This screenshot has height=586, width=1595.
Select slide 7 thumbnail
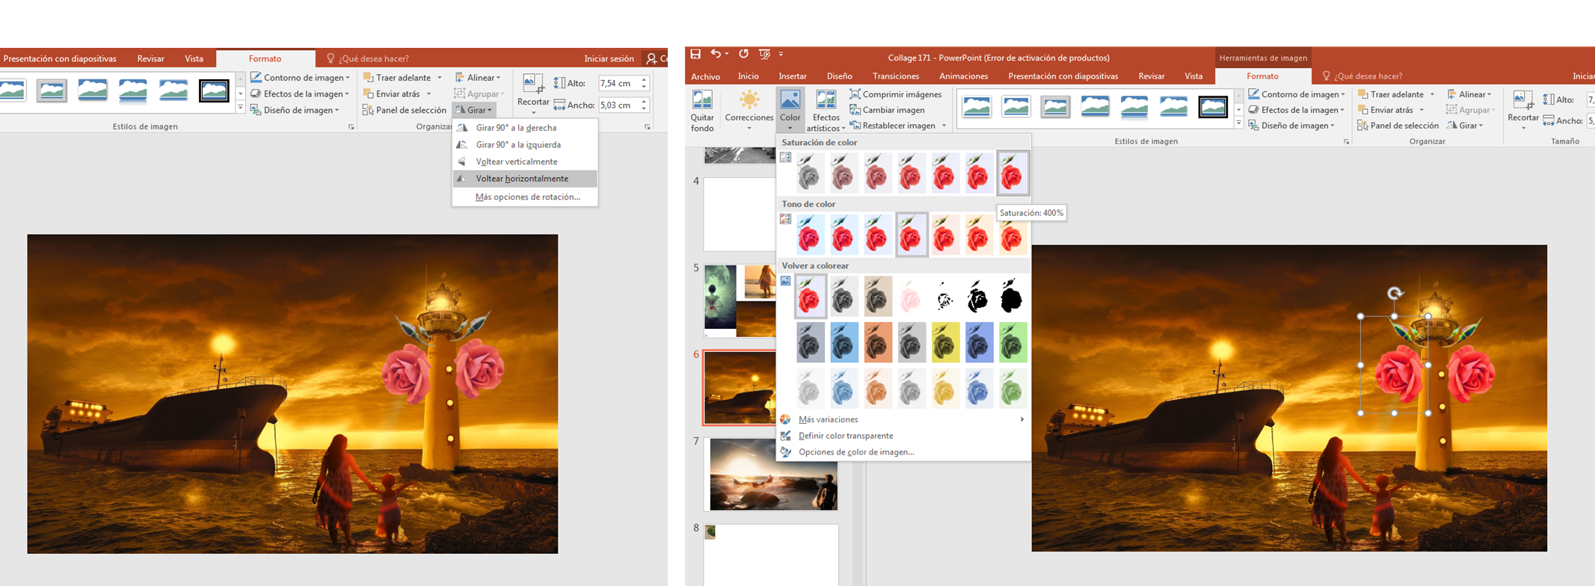pyautogui.click(x=773, y=475)
